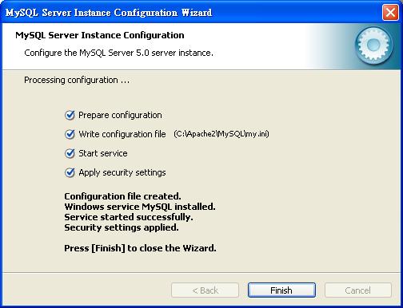Click the Security settings applied message
The width and height of the screenshot is (403, 308).
122,227
